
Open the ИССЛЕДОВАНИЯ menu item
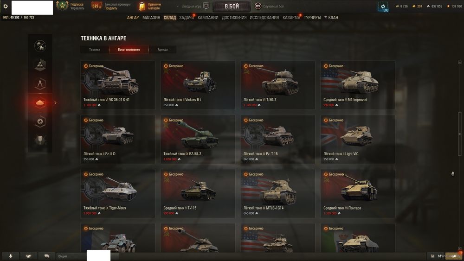click(x=264, y=18)
